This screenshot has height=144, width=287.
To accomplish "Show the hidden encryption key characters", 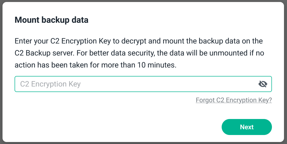I will [x=263, y=84].
